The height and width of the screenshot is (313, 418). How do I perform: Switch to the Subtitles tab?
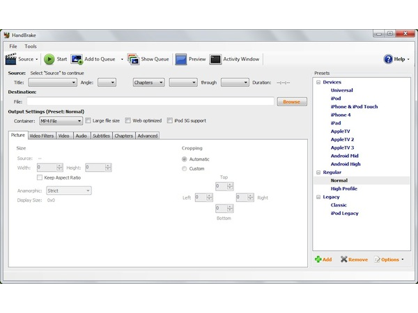(101, 136)
